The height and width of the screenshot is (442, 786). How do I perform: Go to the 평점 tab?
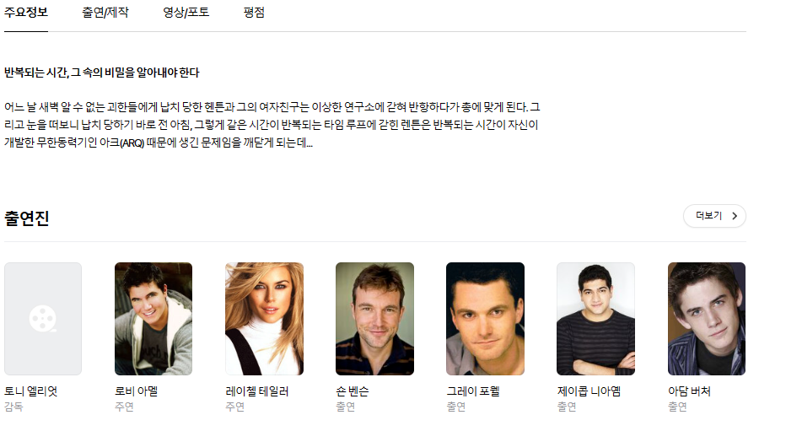(254, 13)
